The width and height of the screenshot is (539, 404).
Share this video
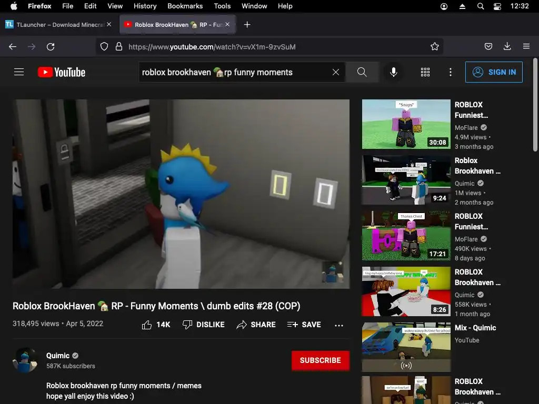click(x=256, y=325)
